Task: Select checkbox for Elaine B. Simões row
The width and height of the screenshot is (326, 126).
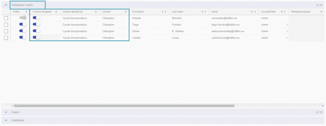Action: click(x=6, y=31)
